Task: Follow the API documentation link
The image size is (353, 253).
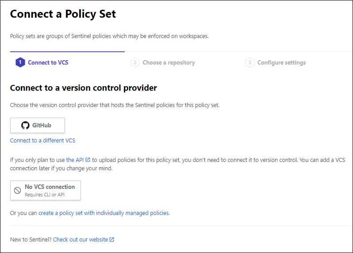Action: point(75,160)
